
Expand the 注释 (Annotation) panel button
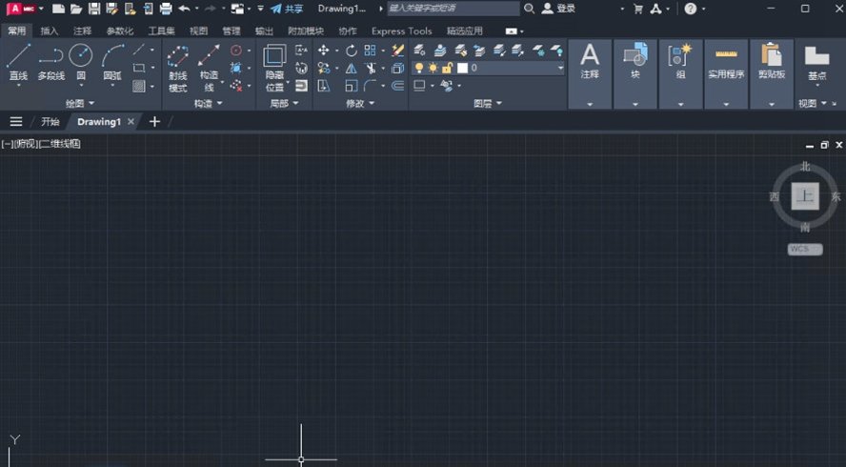(590, 74)
